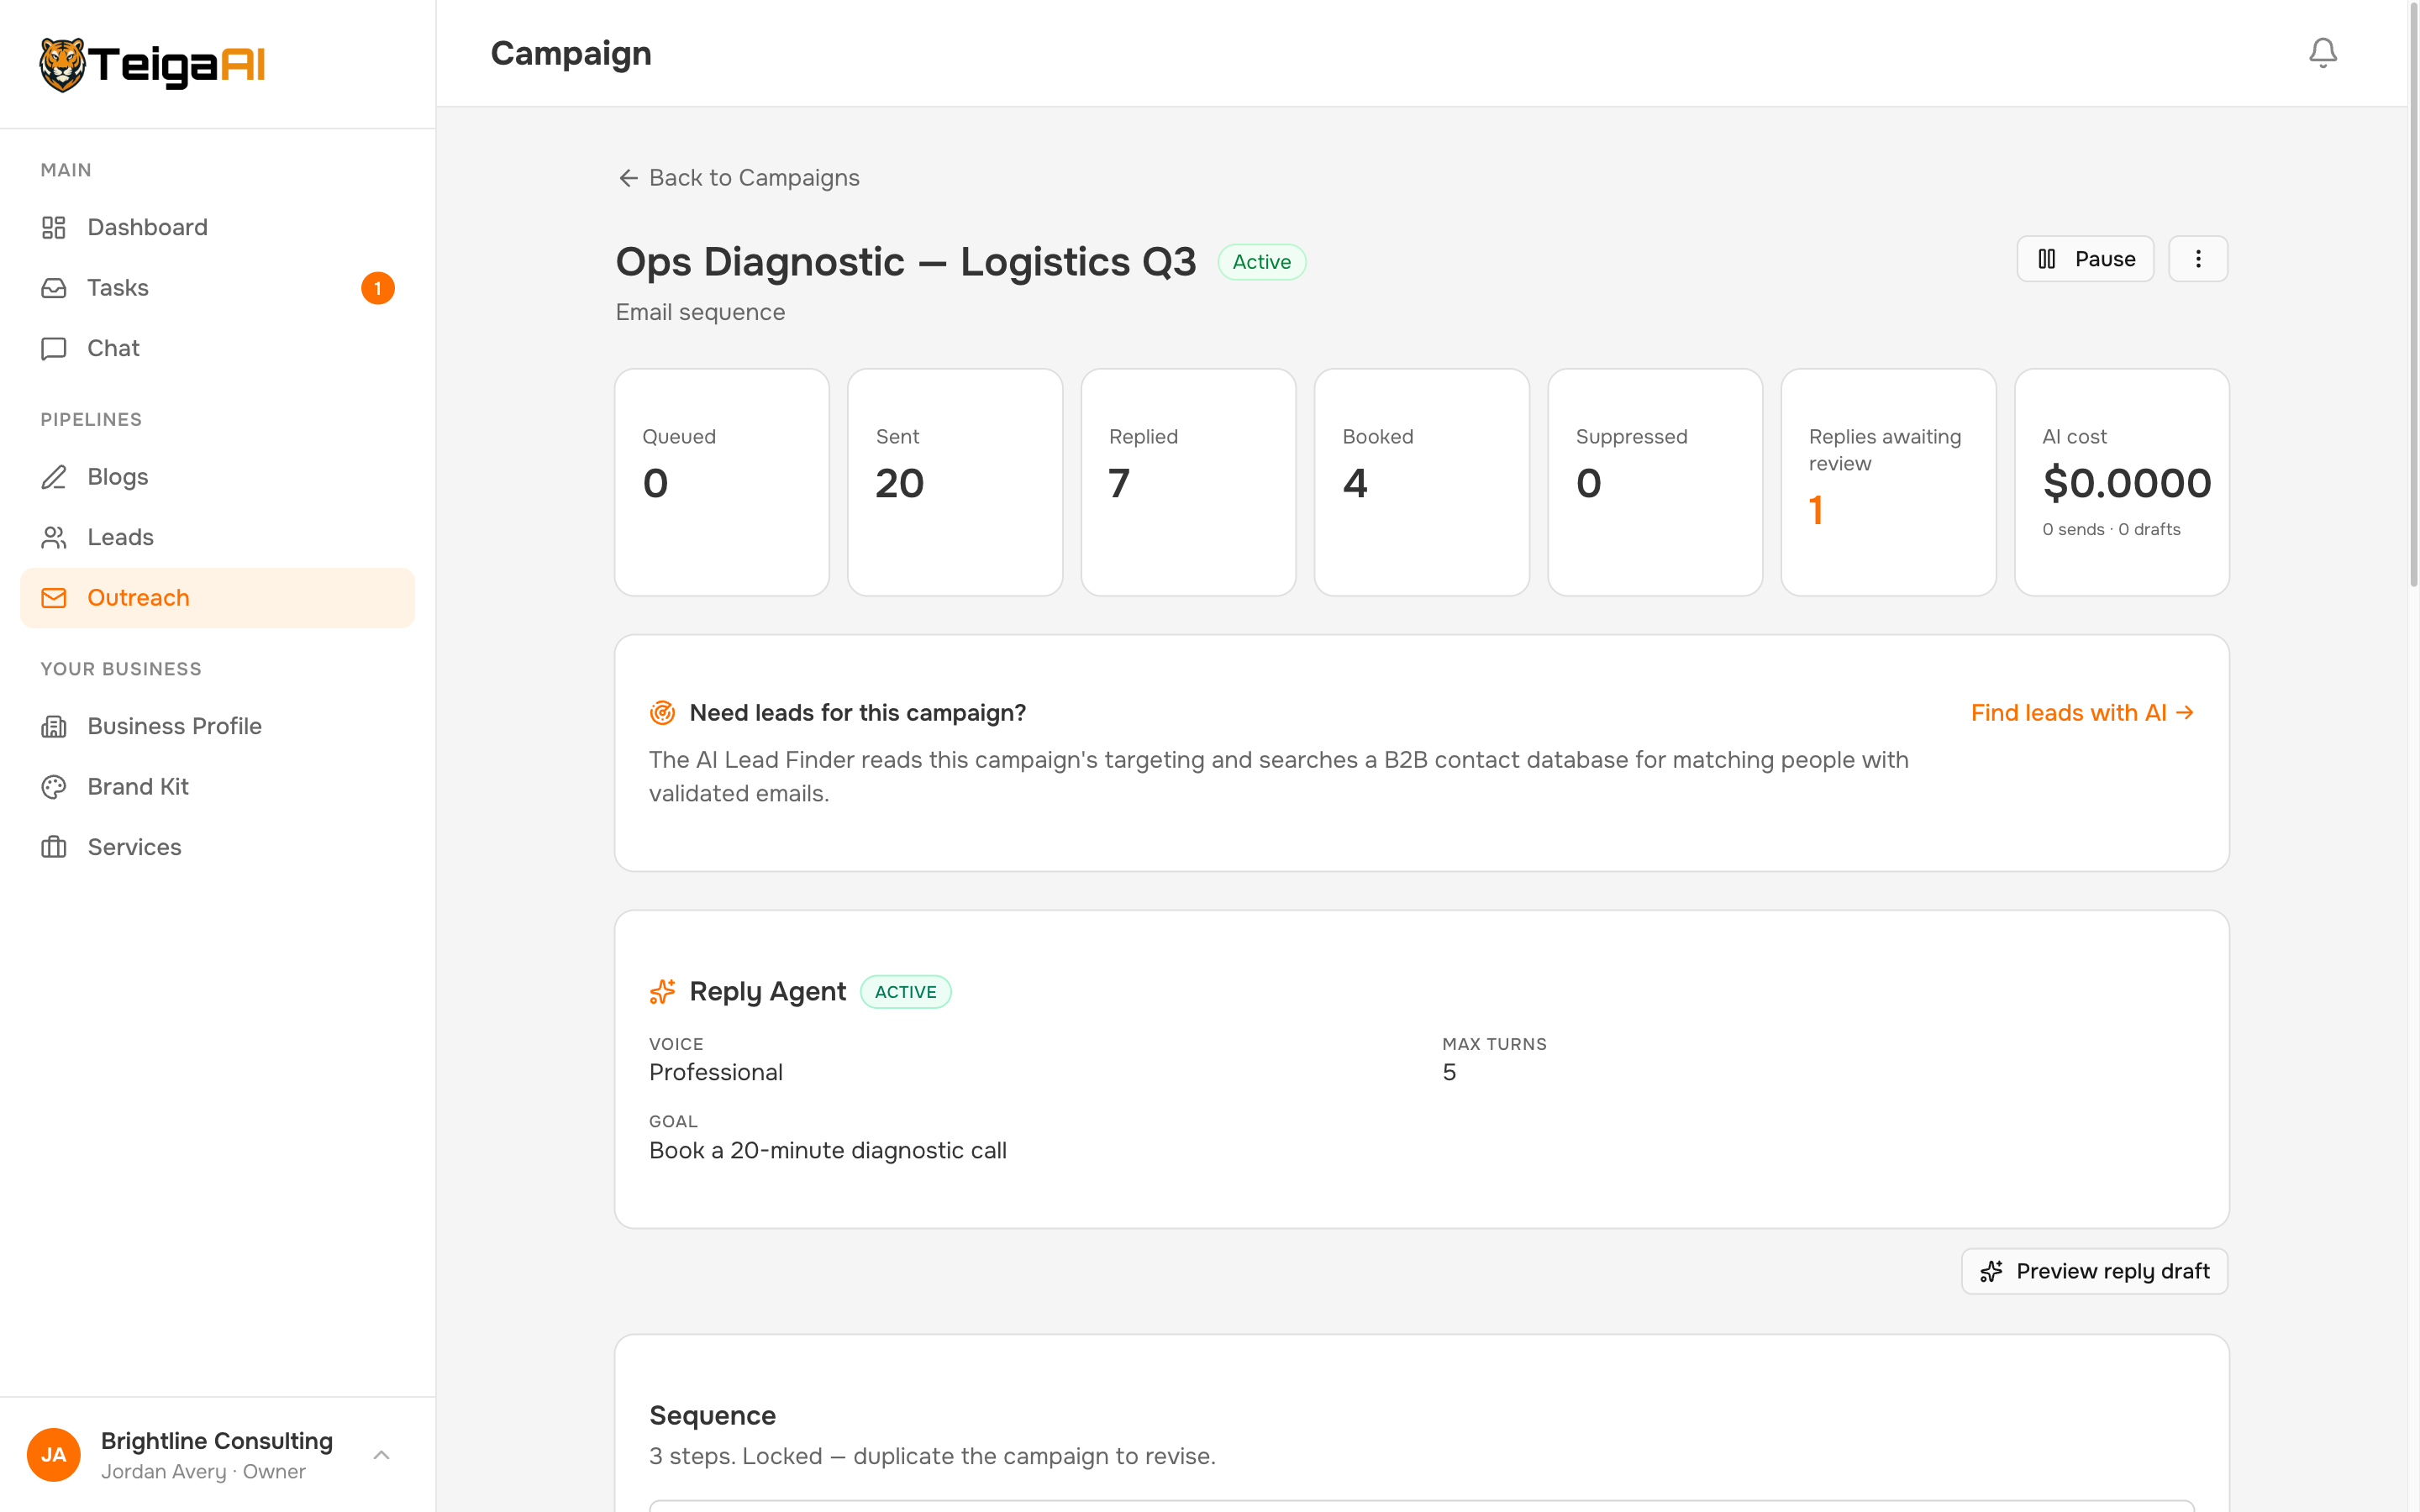Click the Outreach envelope icon

[54, 598]
